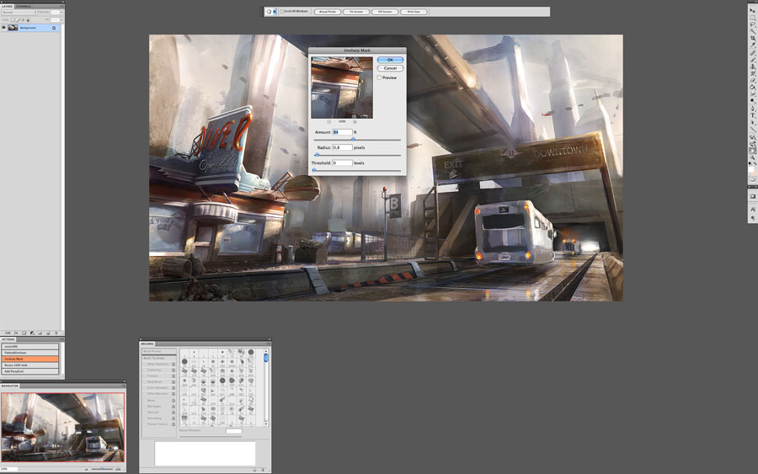Click the lock position icon in Layers
This screenshot has width=758, height=474.
pos(24,20)
